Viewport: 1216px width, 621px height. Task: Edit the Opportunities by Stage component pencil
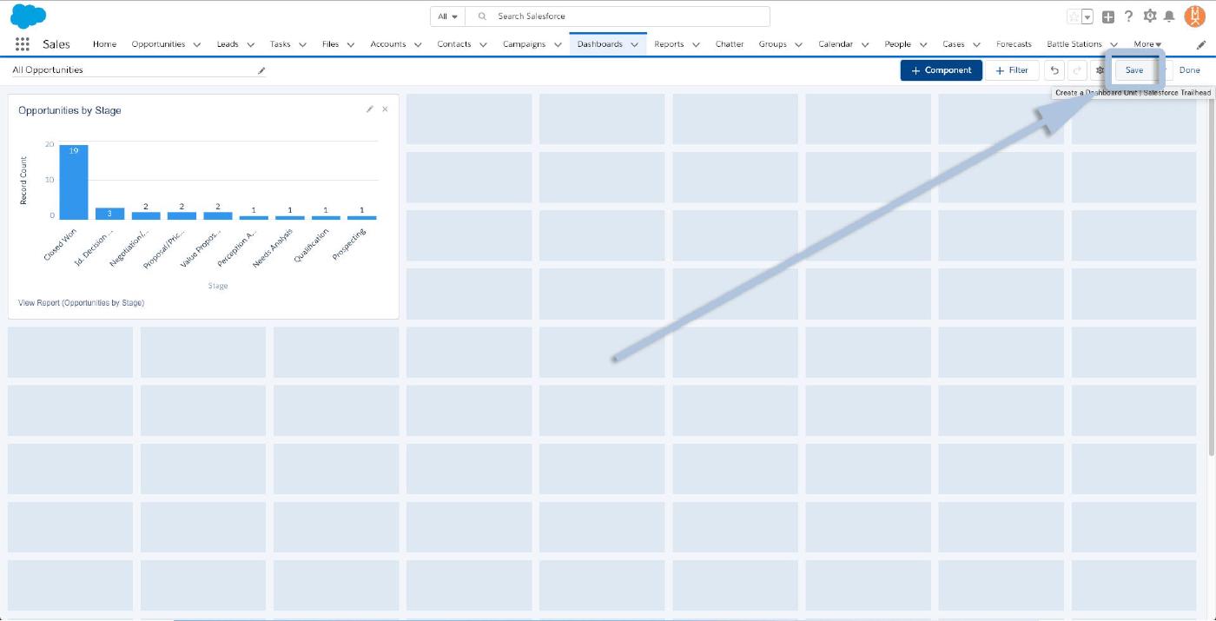coord(370,109)
